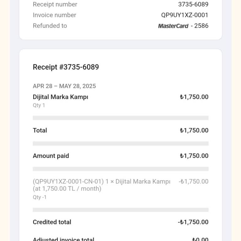Click the "Total" label
The width and height of the screenshot is (241, 241).
click(40, 130)
